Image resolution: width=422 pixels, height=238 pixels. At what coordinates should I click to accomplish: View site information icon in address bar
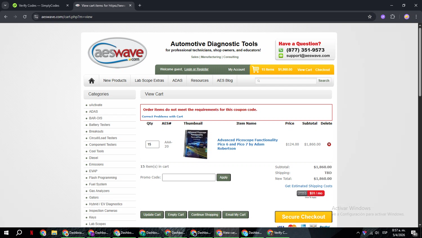pos(36,17)
